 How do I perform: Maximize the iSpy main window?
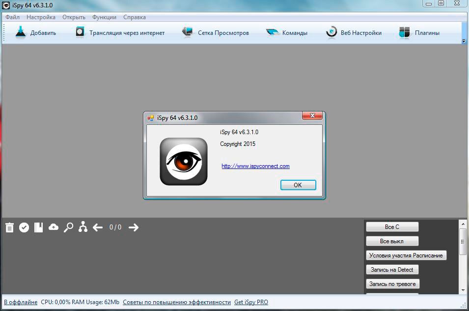click(x=441, y=3)
